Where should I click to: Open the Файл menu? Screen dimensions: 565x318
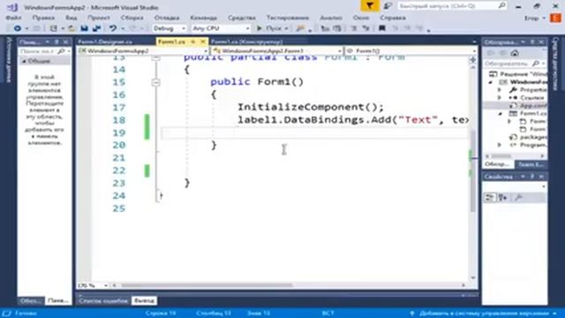[x=13, y=18]
